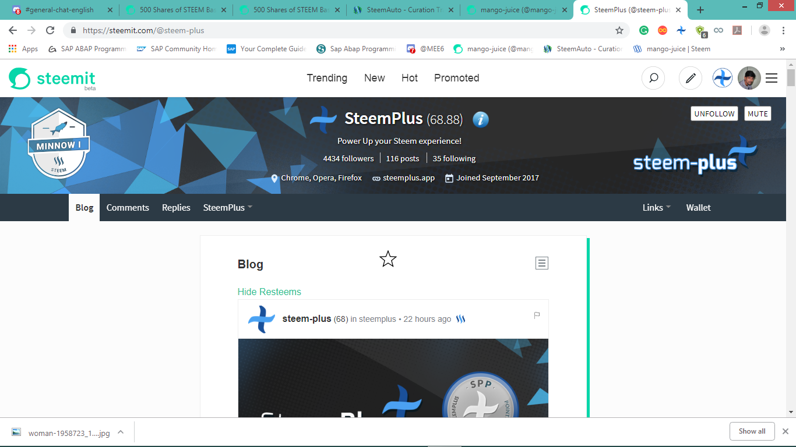796x447 pixels.
Task: Click the page vertical scrollbar thumb
Action: [791, 77]
